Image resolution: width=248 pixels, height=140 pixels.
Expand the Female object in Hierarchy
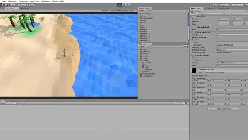(x=139, y=23)
